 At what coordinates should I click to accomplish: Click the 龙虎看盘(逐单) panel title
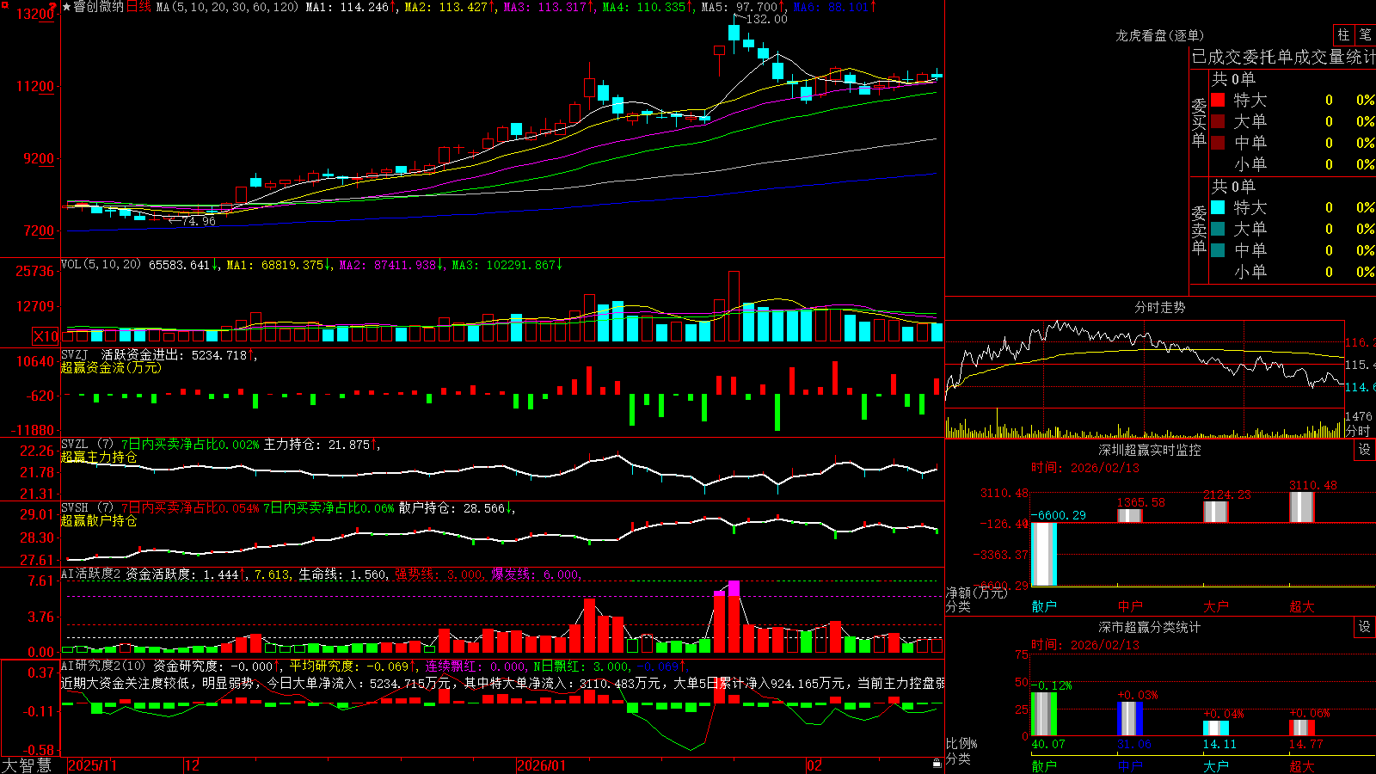tap(1159, 35)
